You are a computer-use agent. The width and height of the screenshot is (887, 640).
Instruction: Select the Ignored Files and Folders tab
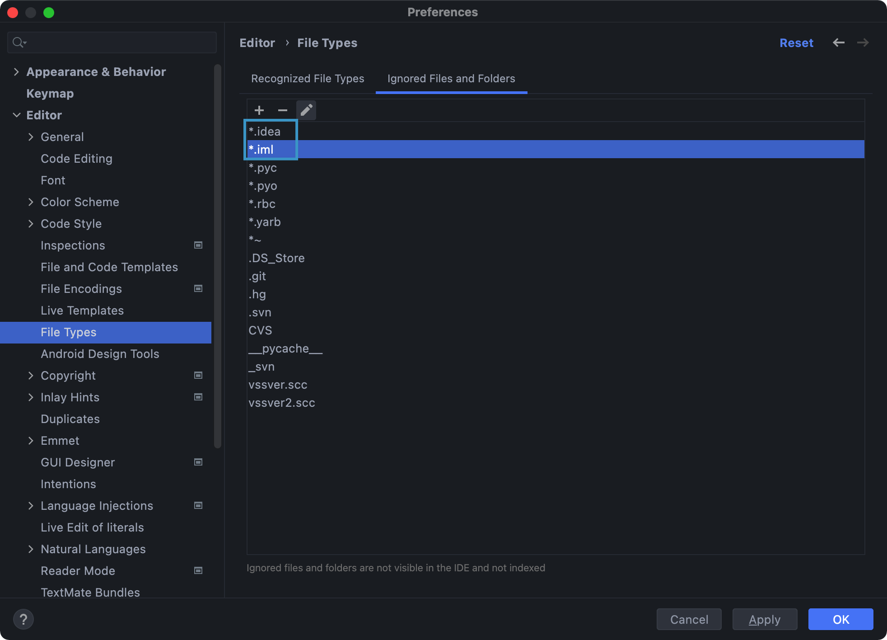(x=451, y=79)
